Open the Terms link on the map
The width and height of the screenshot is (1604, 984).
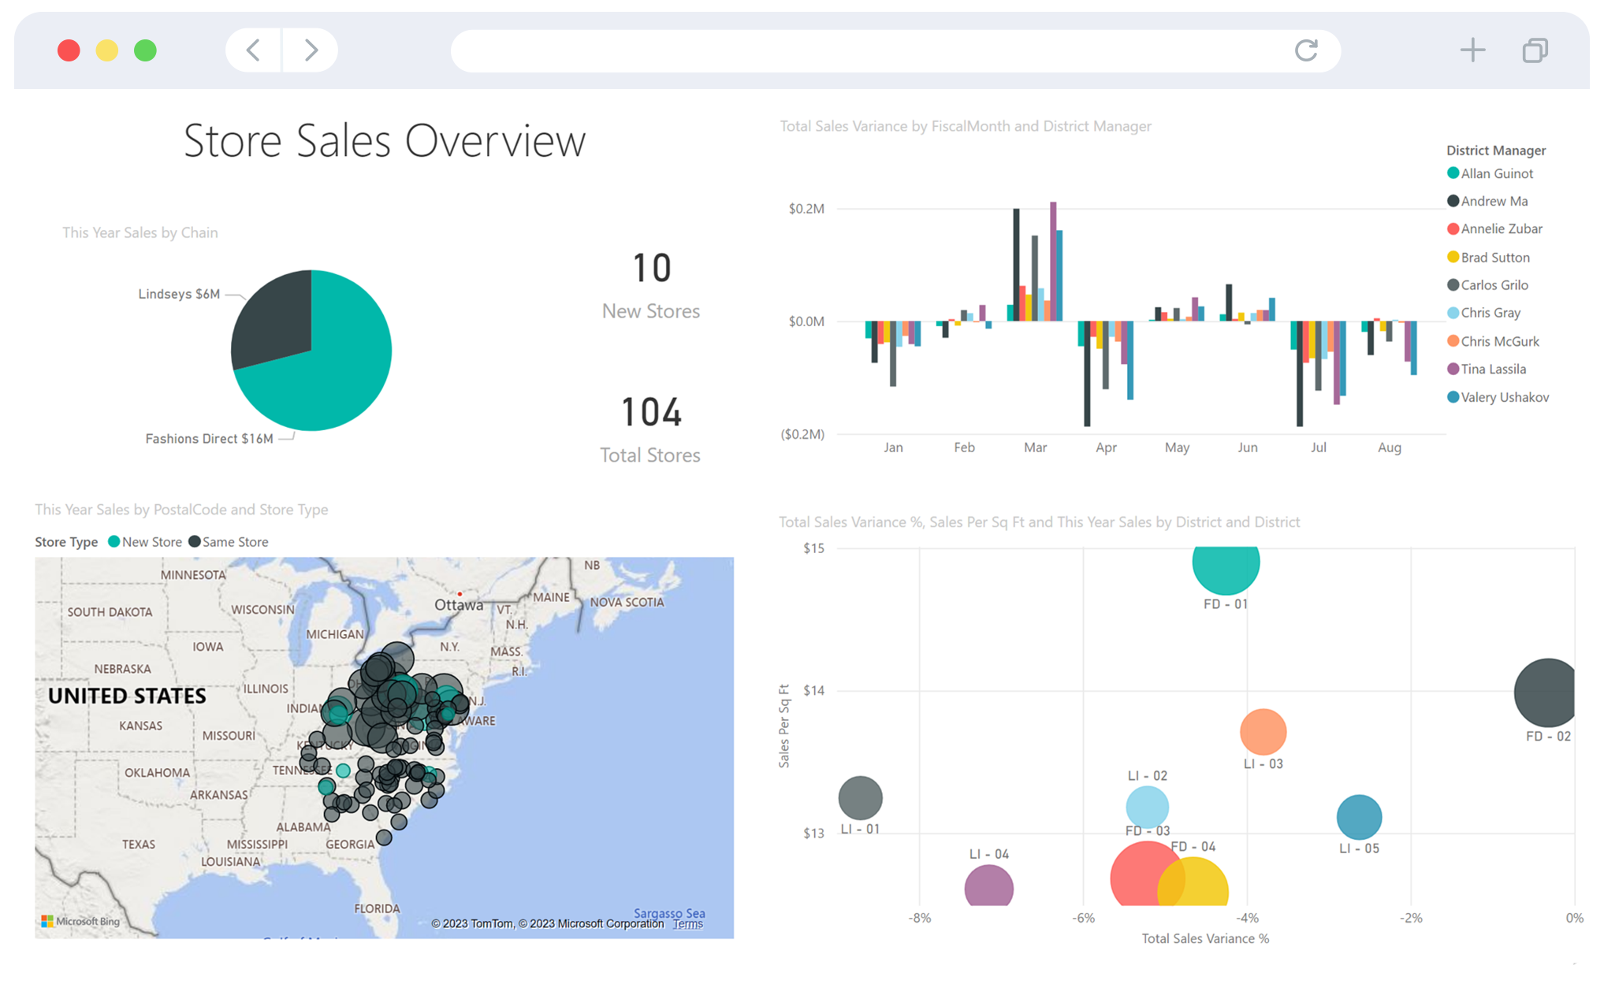(x=687, y=923)
